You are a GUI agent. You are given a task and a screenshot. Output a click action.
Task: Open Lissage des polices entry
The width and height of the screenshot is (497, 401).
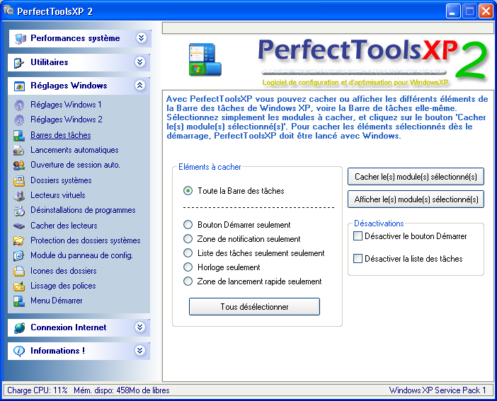pyautogui.click(x=63, y=286)
